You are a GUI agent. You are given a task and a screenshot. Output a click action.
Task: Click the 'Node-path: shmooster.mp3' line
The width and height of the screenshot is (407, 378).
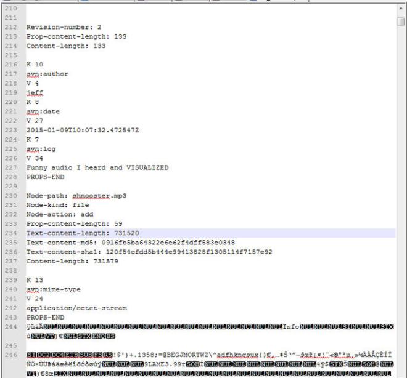[76, 196]
